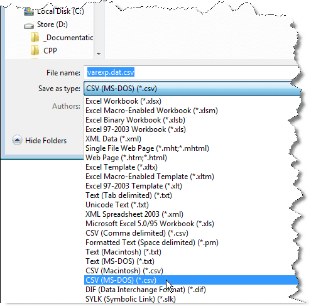The image size is (311, 306).
Task: Select Excel Macro-Enabled Workbook (*.xlsm) option
Action: pyautogui.click(x=191, y=111)
